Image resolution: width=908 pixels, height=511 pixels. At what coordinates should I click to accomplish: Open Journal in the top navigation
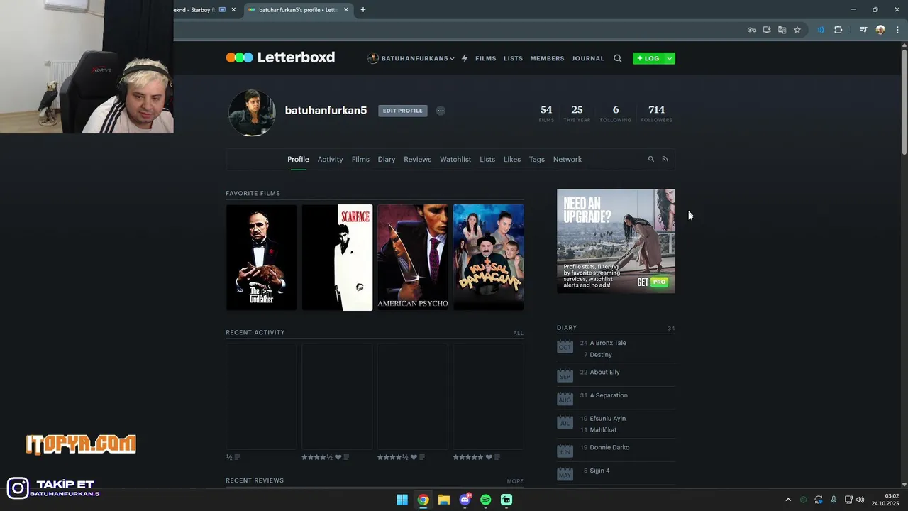pyautogui.click(x=588, y=58)
